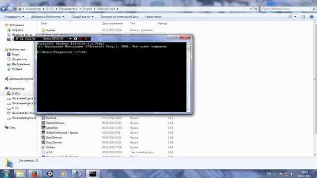Expand the Компьютер breadcrumb arrow
The height and width of the screenshot is (178, 317).
click(x=43, y=9)
